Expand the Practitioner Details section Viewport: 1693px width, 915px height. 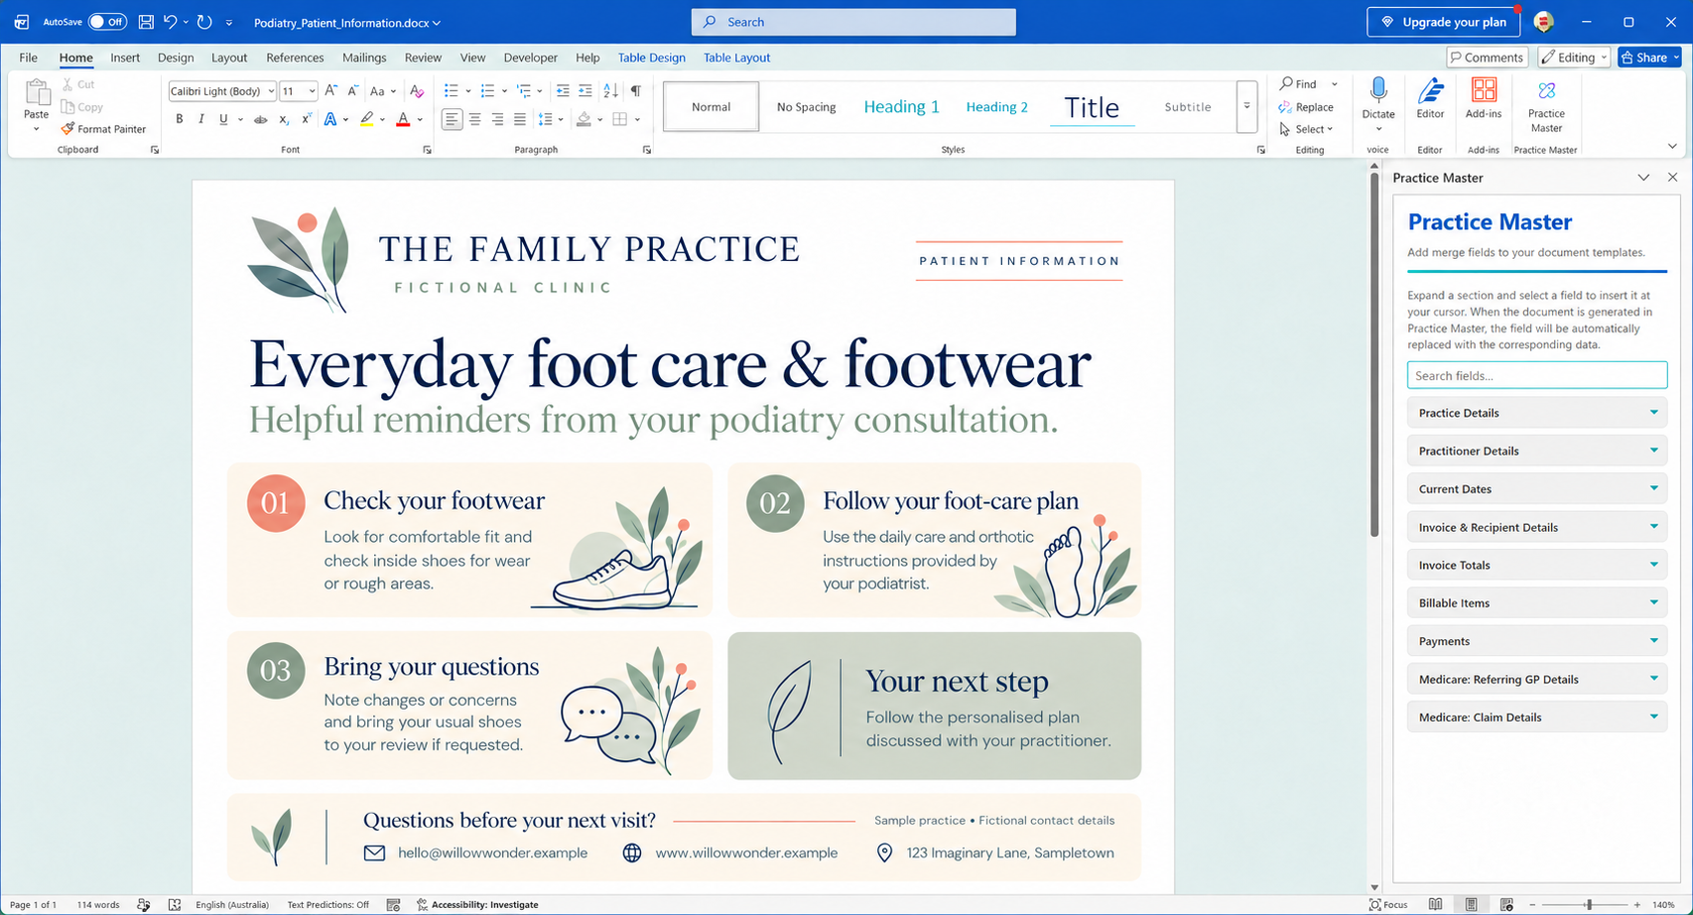pyautogui.click(x=1536, y=451)
